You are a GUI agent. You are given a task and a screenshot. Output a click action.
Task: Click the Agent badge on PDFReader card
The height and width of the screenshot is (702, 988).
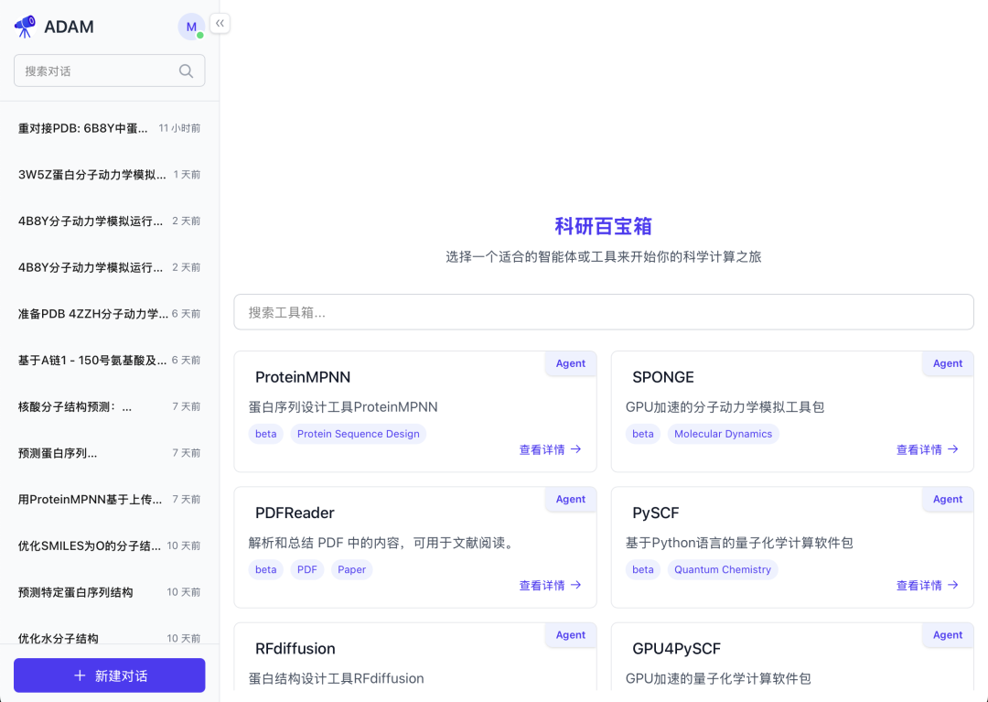[570, 499]
